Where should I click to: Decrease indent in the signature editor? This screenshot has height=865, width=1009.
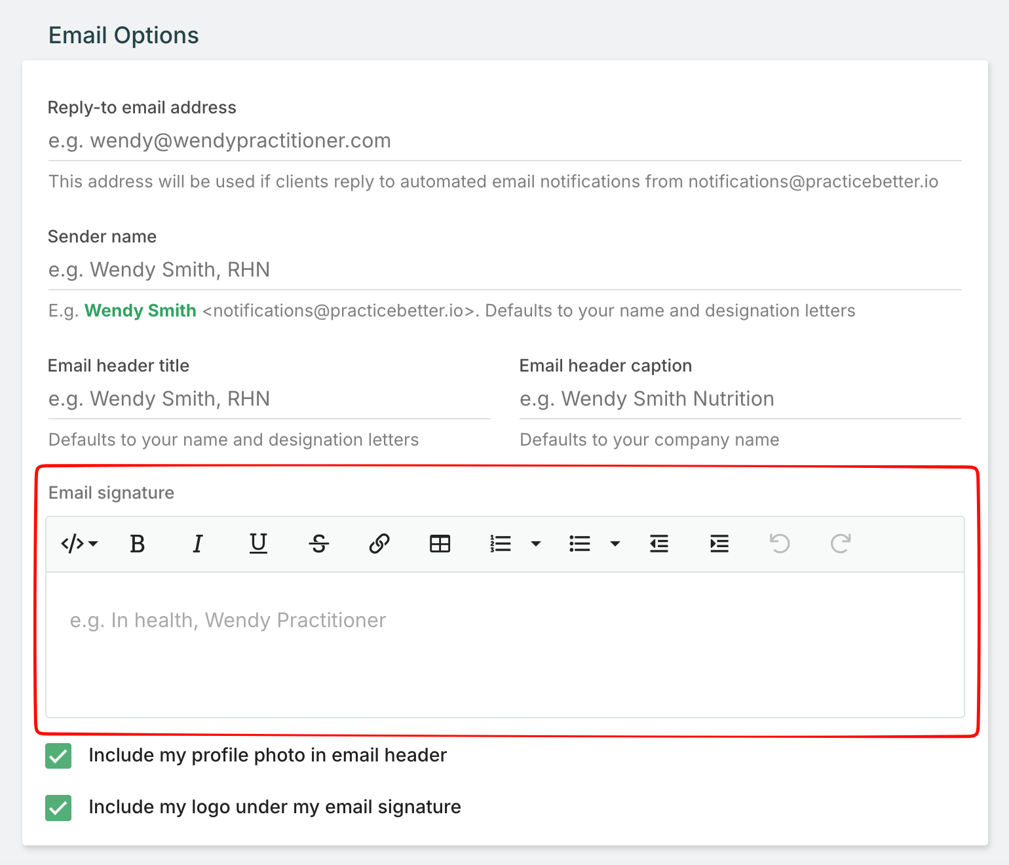[659, 544]
